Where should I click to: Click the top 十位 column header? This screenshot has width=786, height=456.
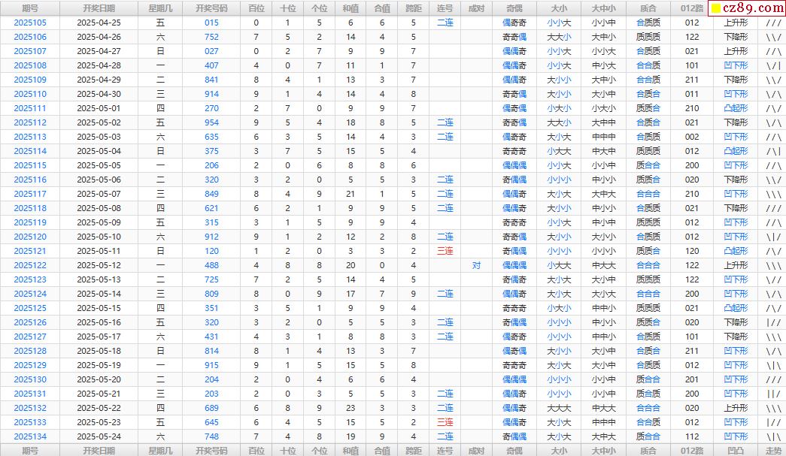288,8
